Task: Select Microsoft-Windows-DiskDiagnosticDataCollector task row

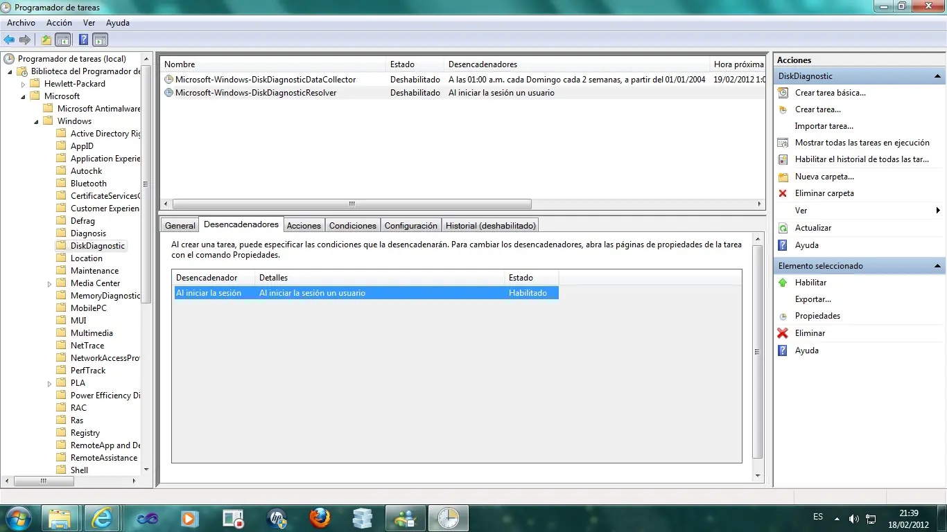Action: point(463,80)
